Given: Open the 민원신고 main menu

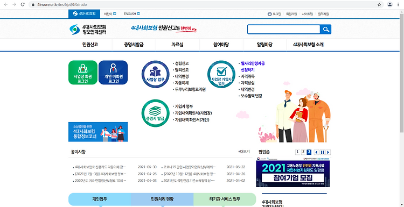Looking at the screenshot, I should (90, 45).
